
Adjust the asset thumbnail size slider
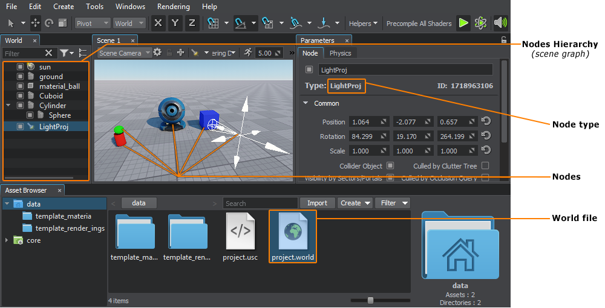tap(370, 300)
